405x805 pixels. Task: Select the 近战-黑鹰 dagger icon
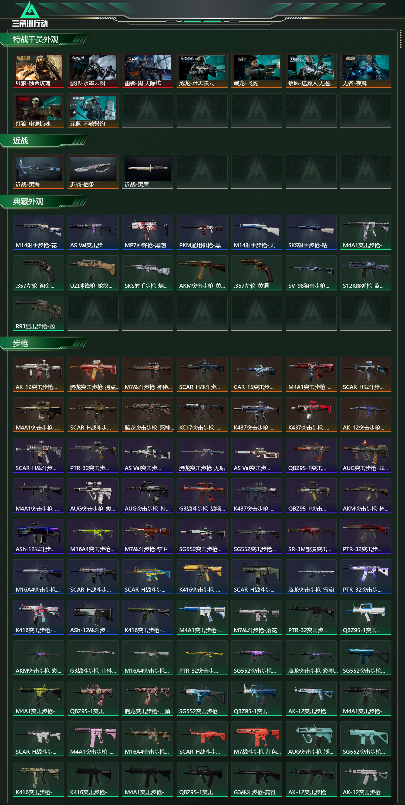pyautogui.click(x=147, y=172)
